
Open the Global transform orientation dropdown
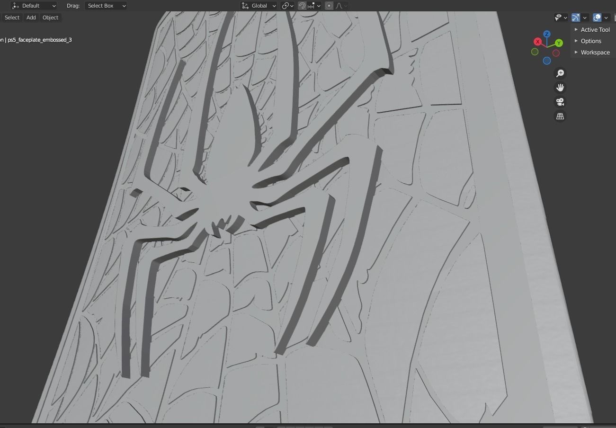pos(259,6)
